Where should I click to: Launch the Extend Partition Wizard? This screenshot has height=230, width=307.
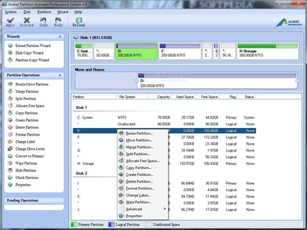pyautogui.click(x=33, y=46)
